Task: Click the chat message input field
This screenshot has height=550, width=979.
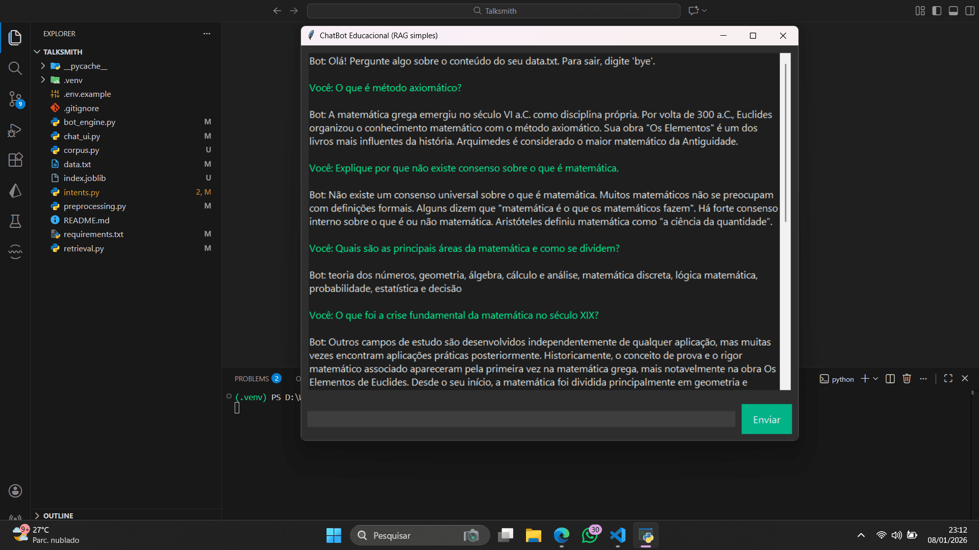Action: pos(521,420)
